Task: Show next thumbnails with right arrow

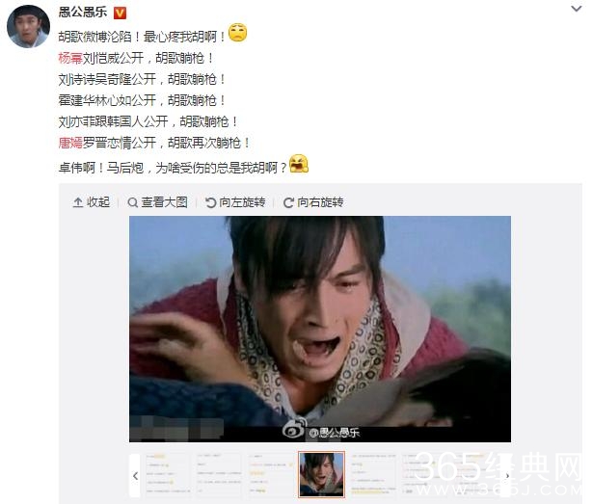Action: tap(507, 476)
